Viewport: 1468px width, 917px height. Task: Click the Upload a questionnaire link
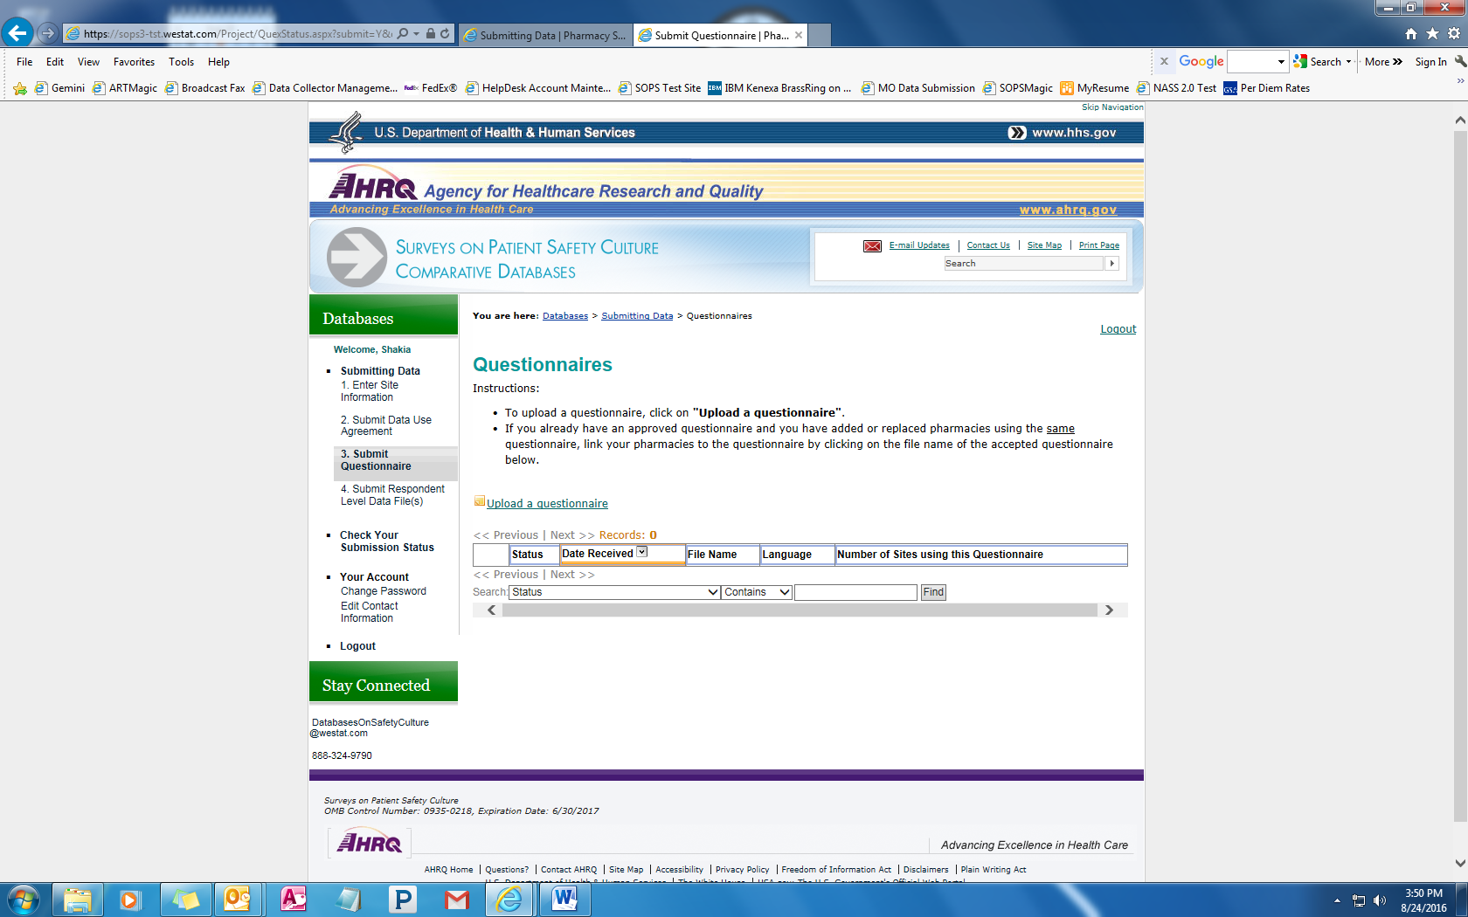tap(547, 504)
